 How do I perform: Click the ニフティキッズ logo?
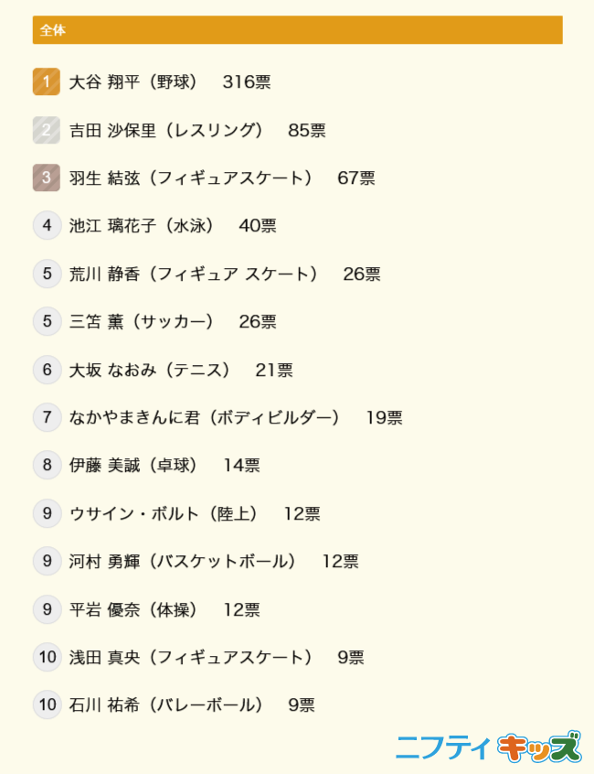click(488, 747)
